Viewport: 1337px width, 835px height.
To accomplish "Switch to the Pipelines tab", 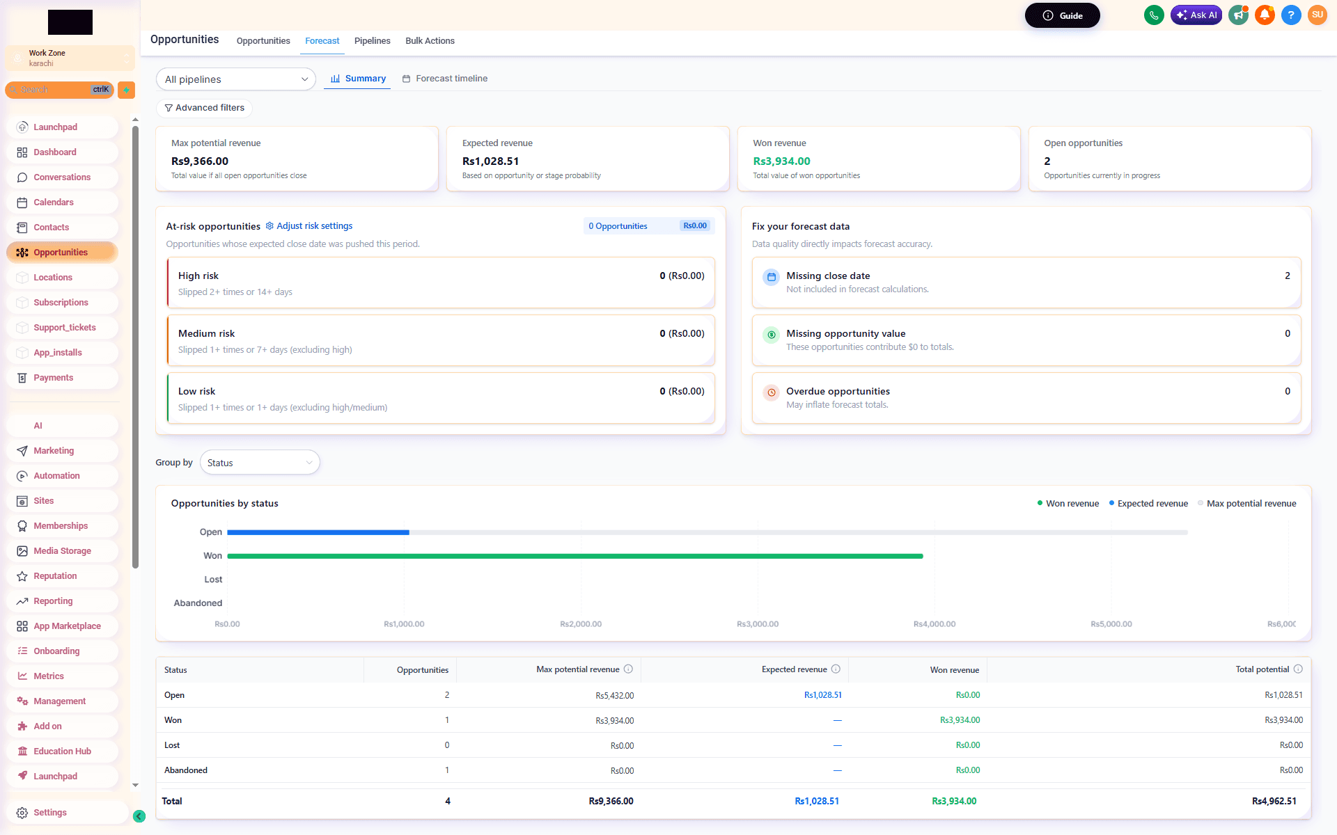I will (x=373, y=41).
